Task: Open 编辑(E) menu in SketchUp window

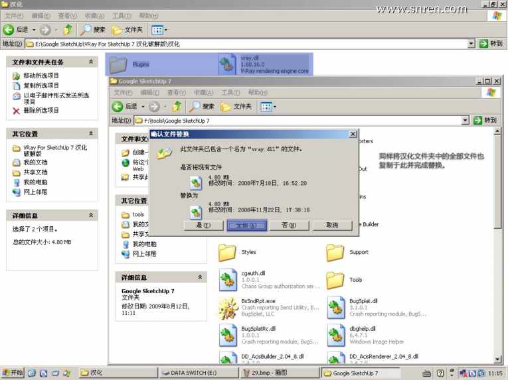Action: 149,93
